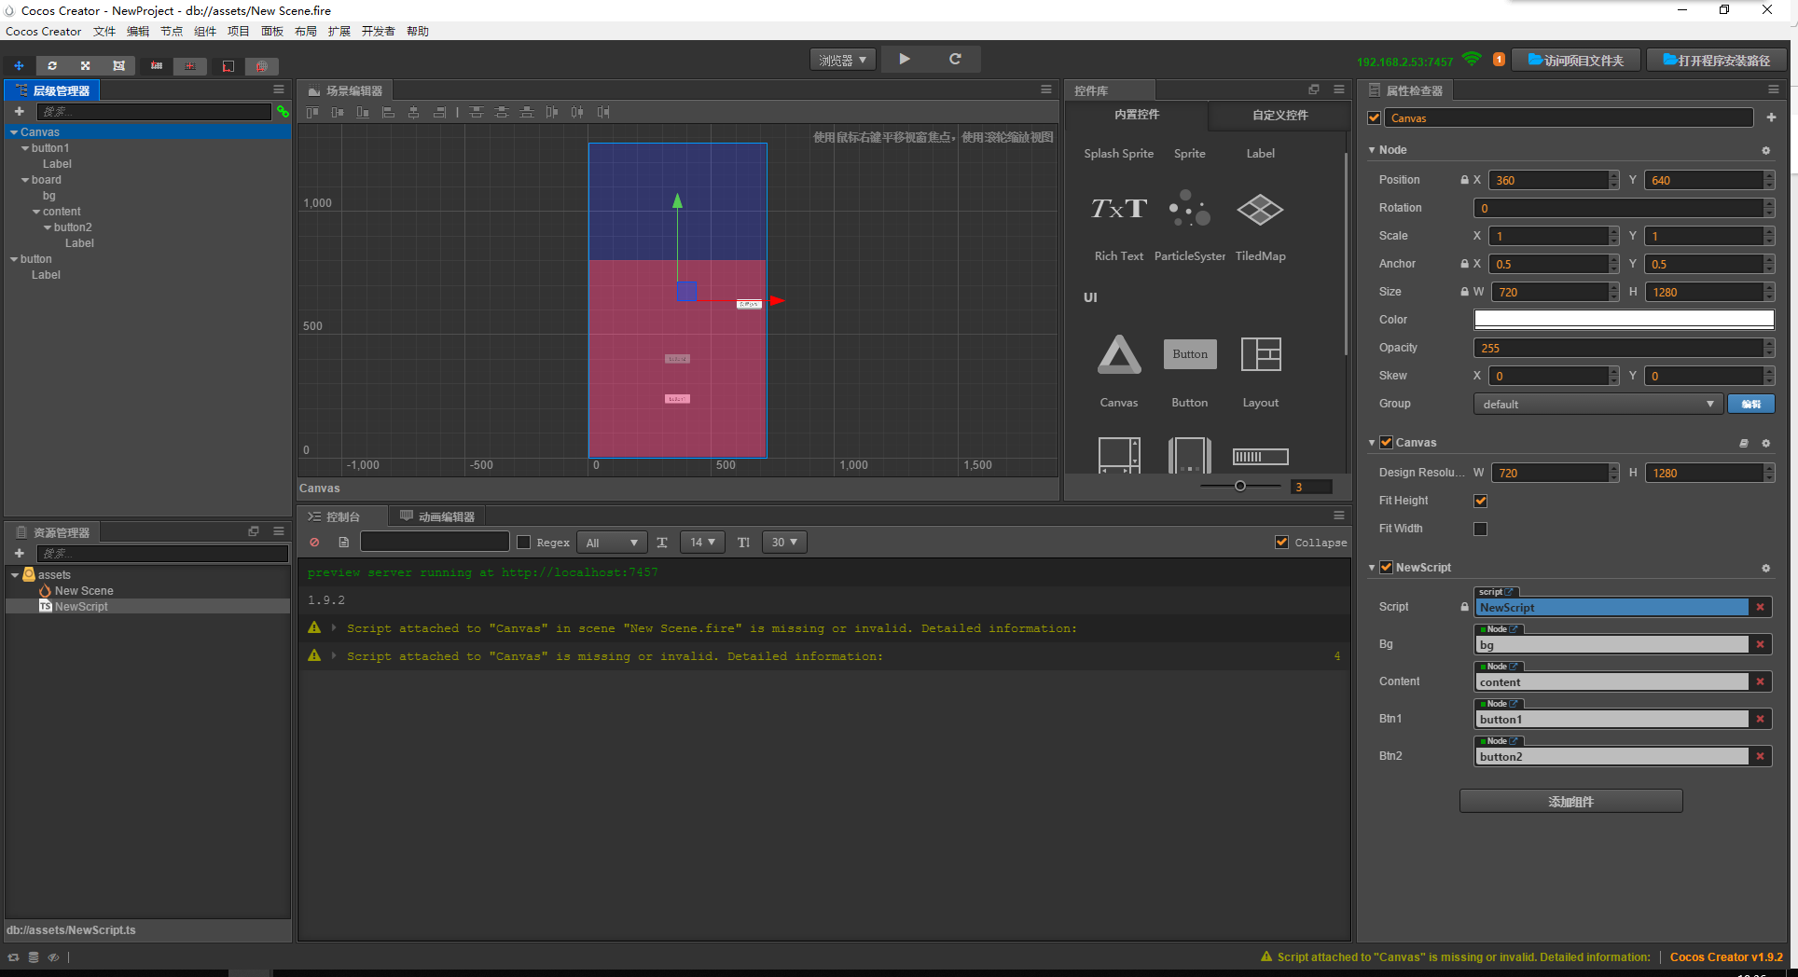Adjust the widget library zoom slider
Image resolution: width=1798 pixels, height=977 pixels.
click(x=1240, y=486)
